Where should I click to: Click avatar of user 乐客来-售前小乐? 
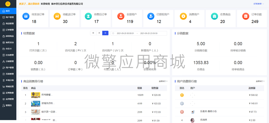click(192, 112)
